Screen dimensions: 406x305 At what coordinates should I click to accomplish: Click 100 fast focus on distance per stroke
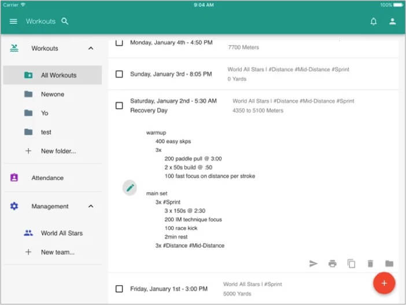(x=210, y=176)
